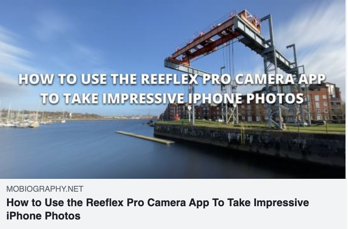Viewport: 348px width, 229px height.
Task: Click the 'iPhone Photos' line of the title
Action: tap(43, 216)
